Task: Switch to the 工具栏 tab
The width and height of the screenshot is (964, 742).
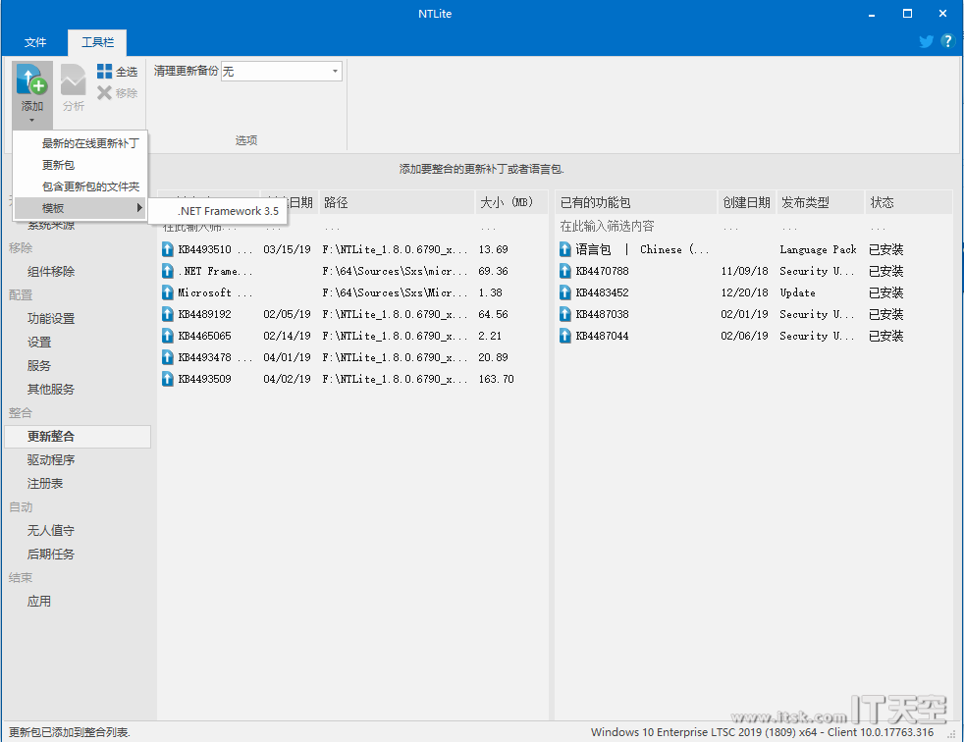Action: click(x=98, y=42)
